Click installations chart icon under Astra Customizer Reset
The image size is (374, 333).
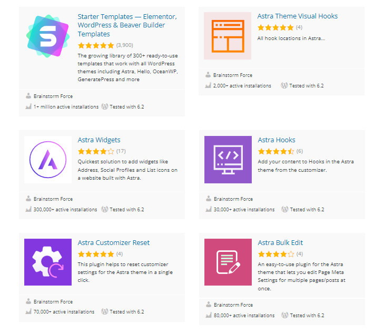tap(28, 311)
